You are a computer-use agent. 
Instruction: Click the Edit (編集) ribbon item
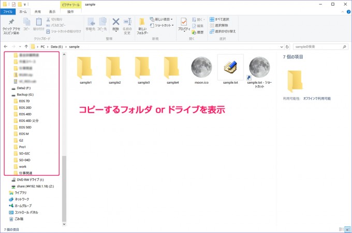[198, 26]
